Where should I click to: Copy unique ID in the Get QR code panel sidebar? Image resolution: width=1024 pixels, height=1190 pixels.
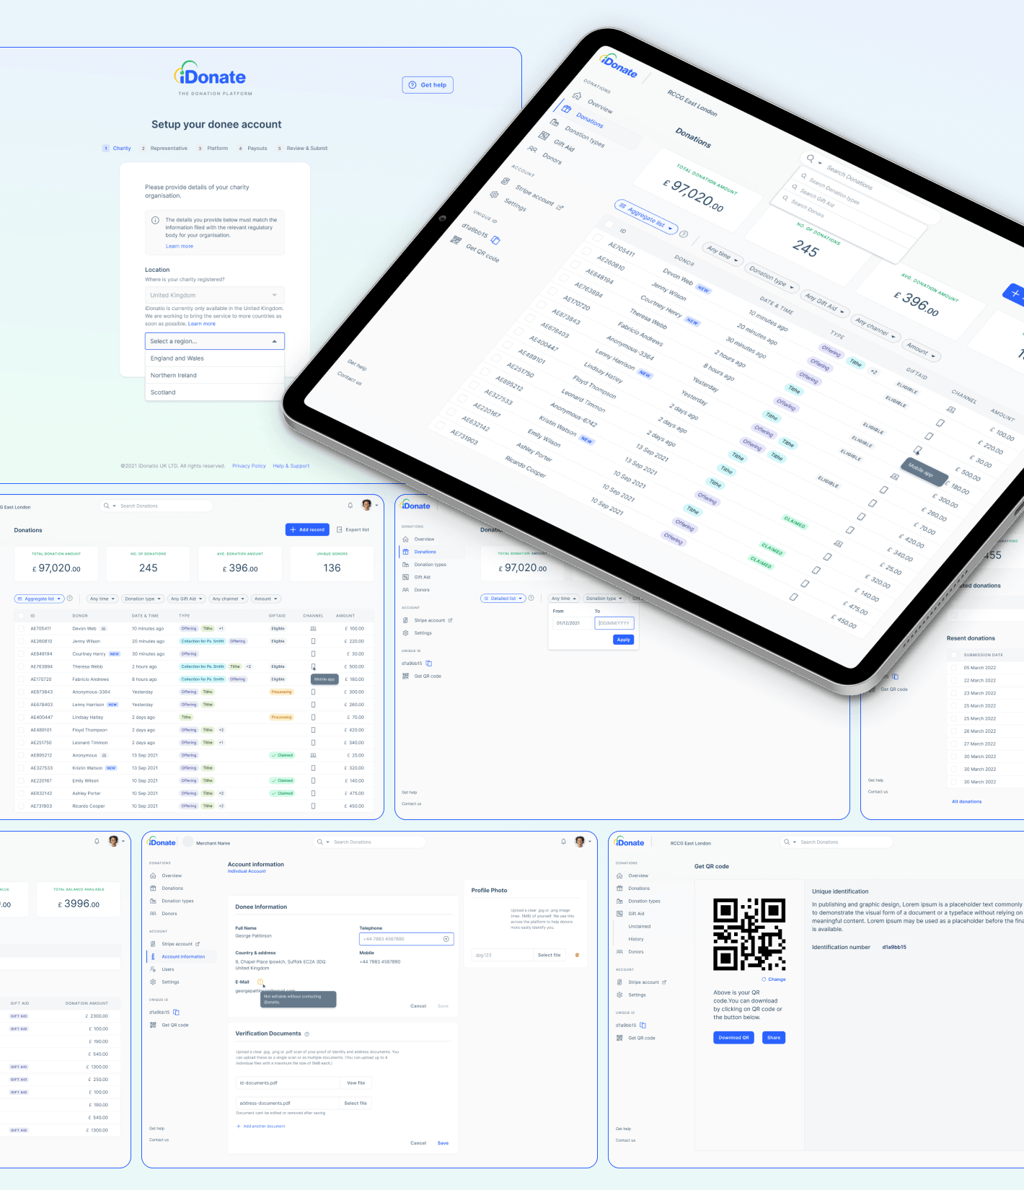point(643,1025)
